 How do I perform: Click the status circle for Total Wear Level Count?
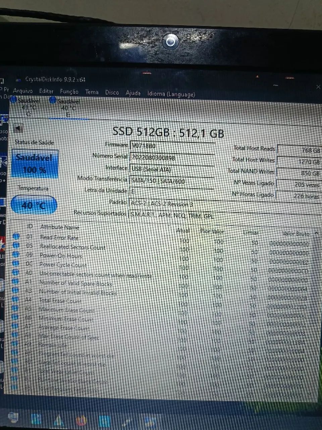click(14, 370)
